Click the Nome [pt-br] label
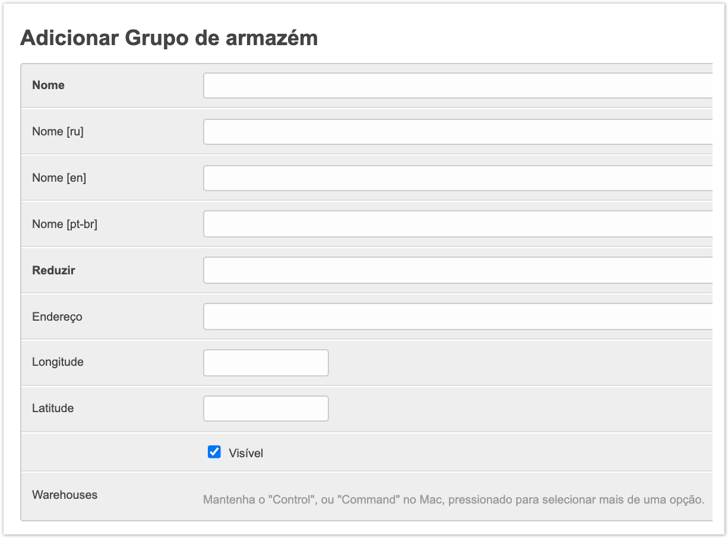The height and width of the screenshot is (538, 728). click(65, 224)
